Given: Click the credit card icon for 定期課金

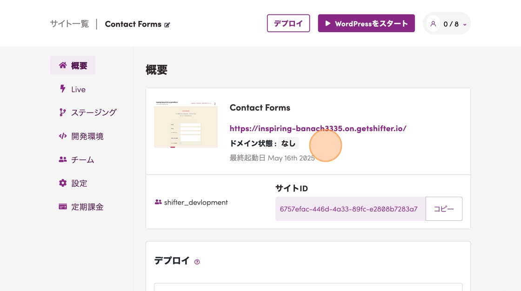Looking at the screenshot, I should click(x=63, y=207).
